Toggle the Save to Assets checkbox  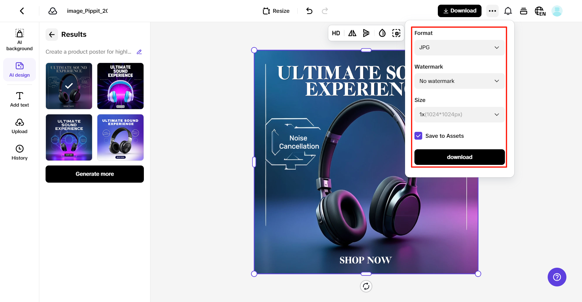point(418,136)
